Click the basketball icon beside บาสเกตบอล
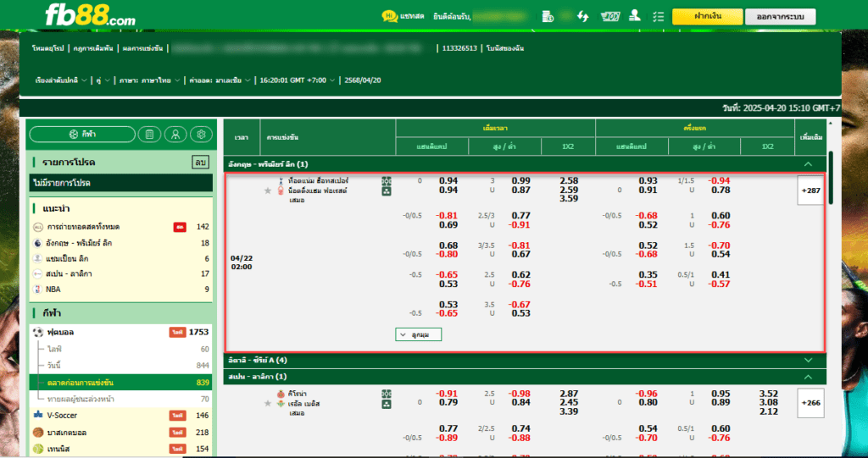868x458 pixels. point(38,432)
